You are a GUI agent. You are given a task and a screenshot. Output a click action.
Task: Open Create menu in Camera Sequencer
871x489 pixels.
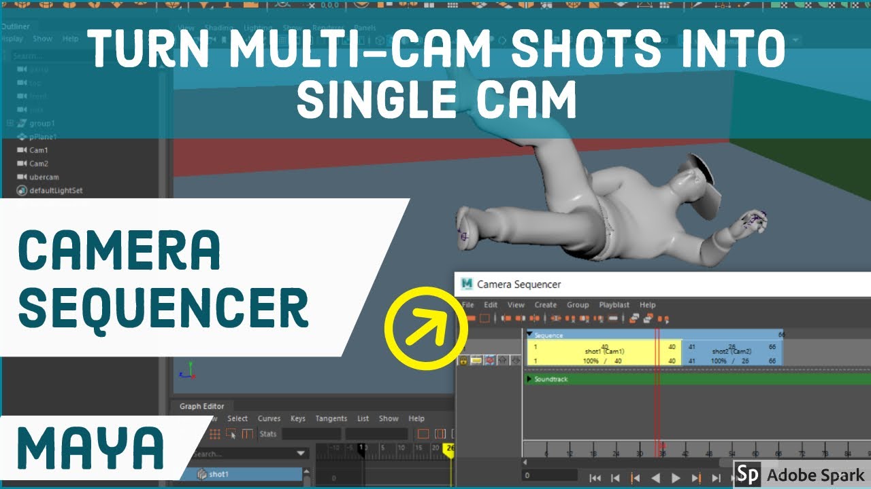546,305
